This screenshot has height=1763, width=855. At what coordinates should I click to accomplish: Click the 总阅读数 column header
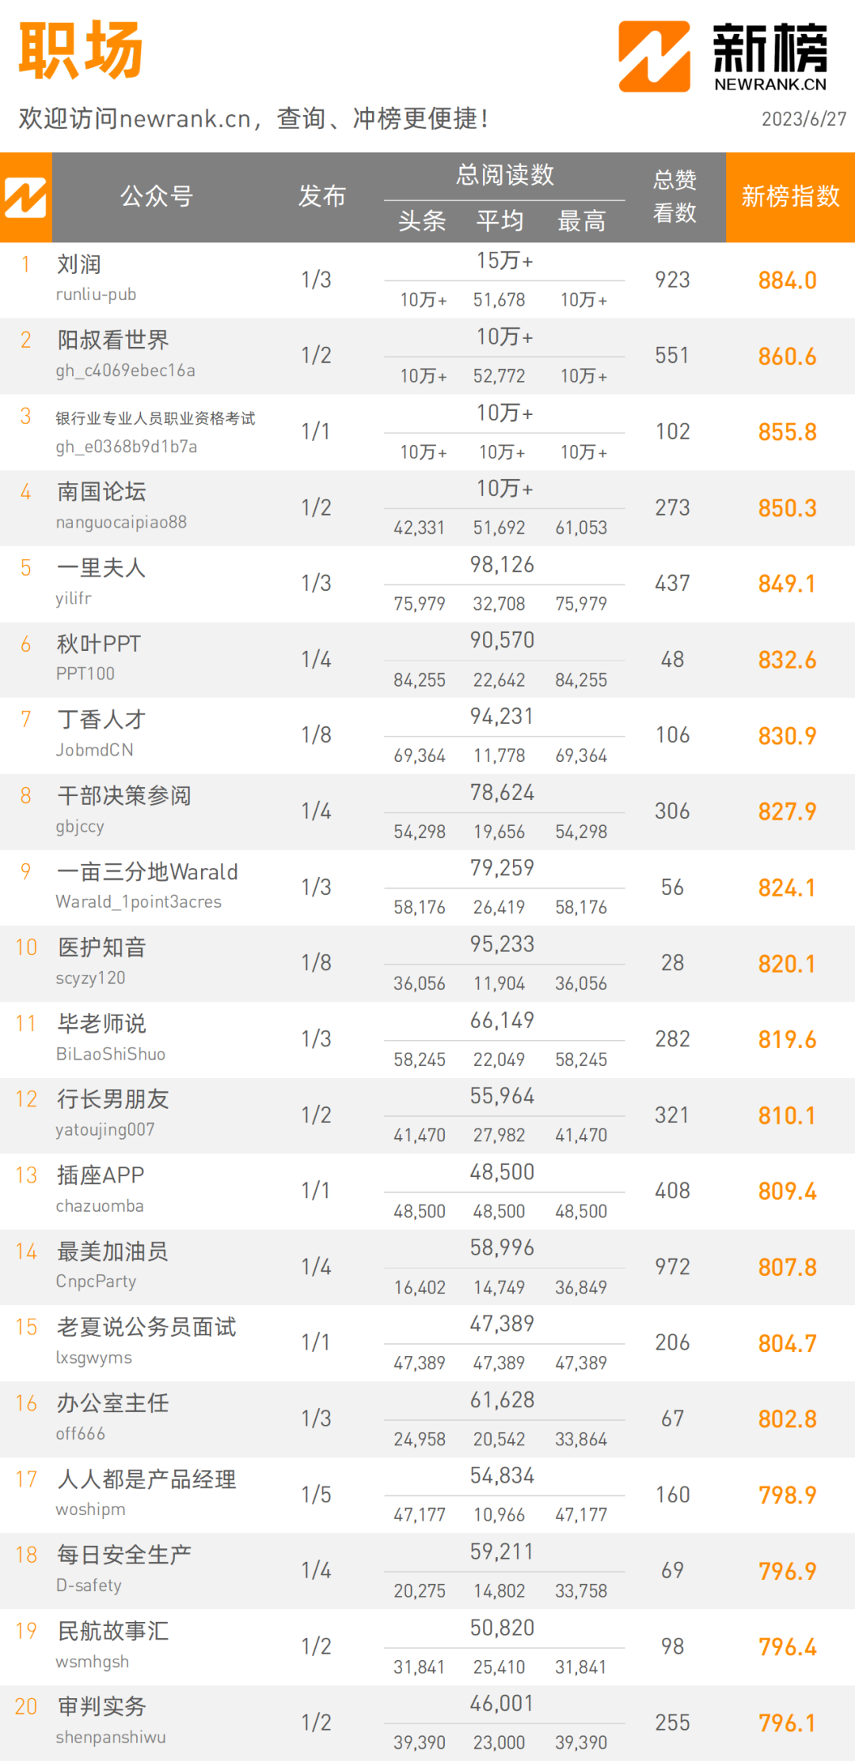pos(504,175)
